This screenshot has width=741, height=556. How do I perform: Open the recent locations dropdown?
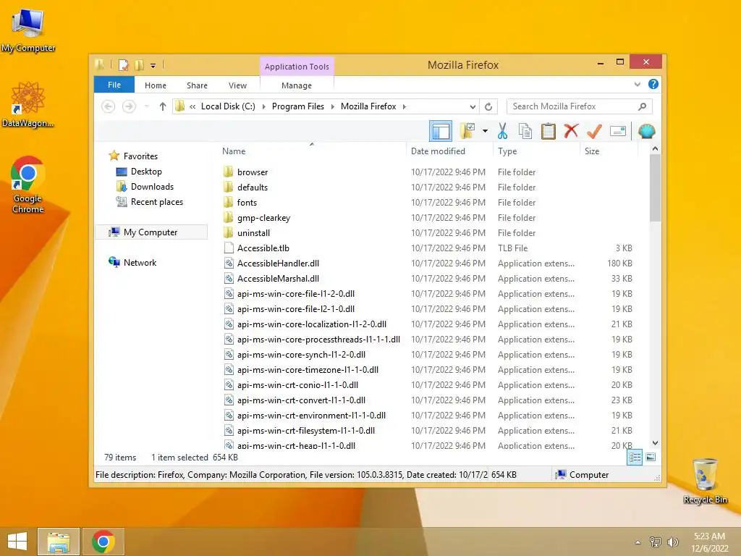(147, 106)
